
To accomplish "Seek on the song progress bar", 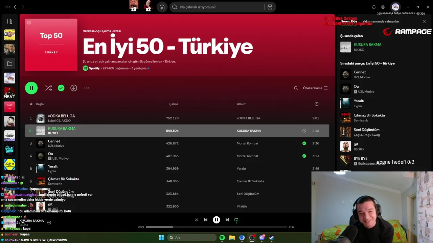I will click(216, 227).
